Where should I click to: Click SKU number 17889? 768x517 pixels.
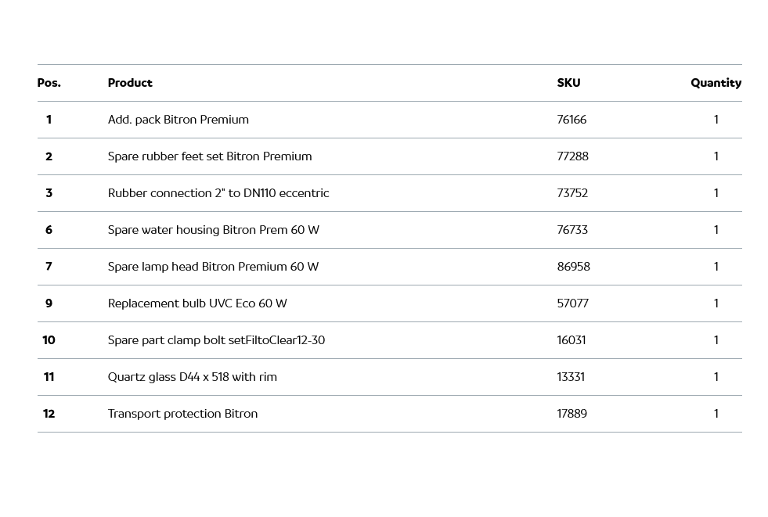coord(571,414)
